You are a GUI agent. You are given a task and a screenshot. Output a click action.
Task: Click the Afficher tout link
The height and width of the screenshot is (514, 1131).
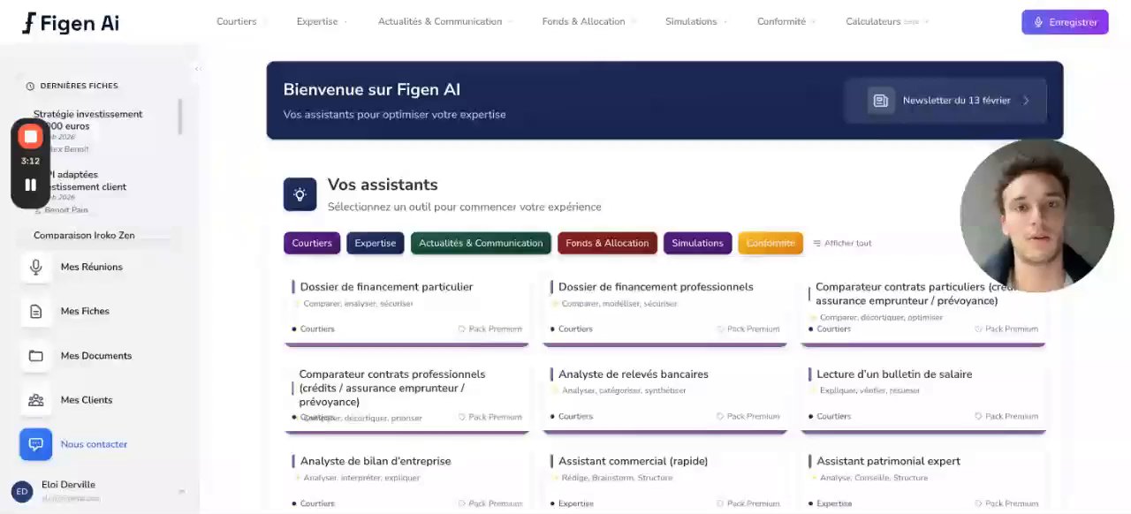tap(843, 243)
